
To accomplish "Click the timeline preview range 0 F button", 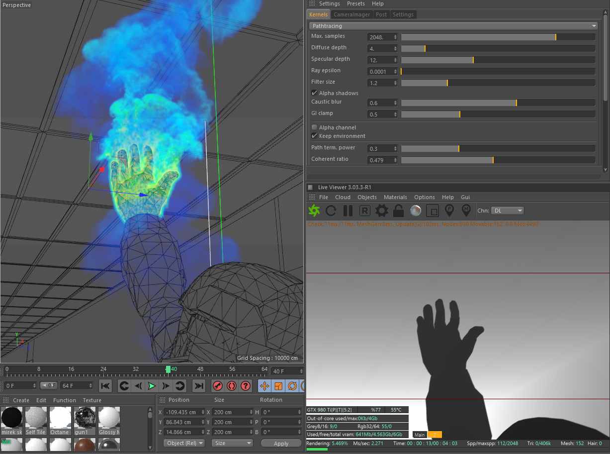I will pyautogui.click(x=49, y=386).
